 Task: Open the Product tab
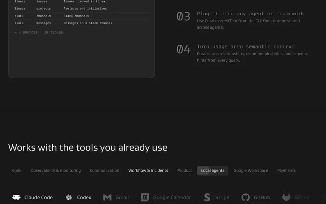point(185,171)
